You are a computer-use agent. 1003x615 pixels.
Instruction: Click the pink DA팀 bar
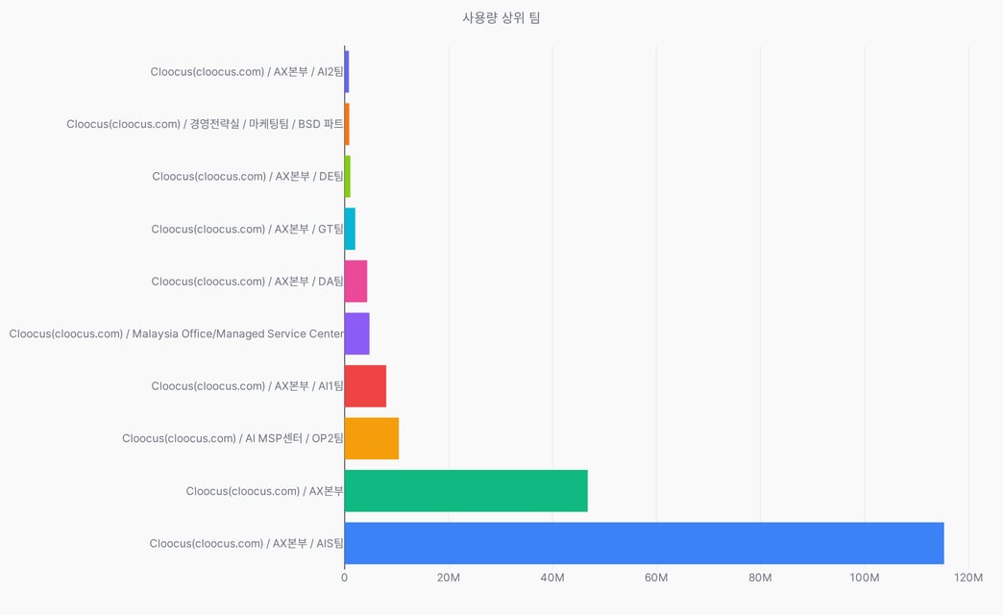click(x=355, y=281)
